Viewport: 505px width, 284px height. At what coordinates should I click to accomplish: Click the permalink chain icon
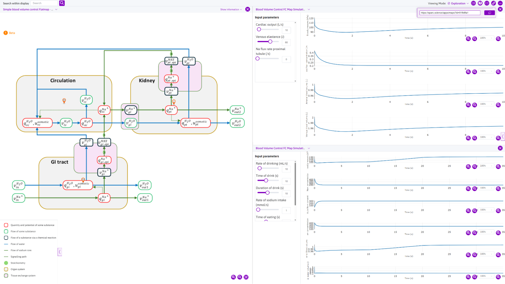click(493, 3)
